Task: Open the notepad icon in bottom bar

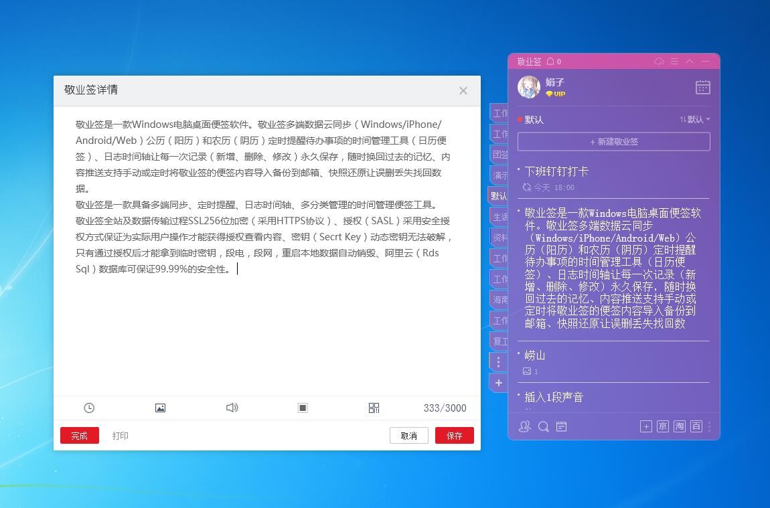Action: (x=561, y=426)
